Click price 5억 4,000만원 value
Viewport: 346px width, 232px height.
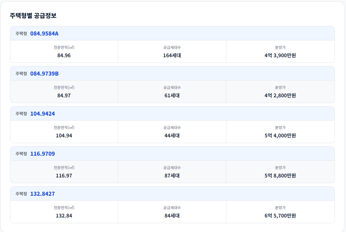pyautogui.click(x=280, y=136)
